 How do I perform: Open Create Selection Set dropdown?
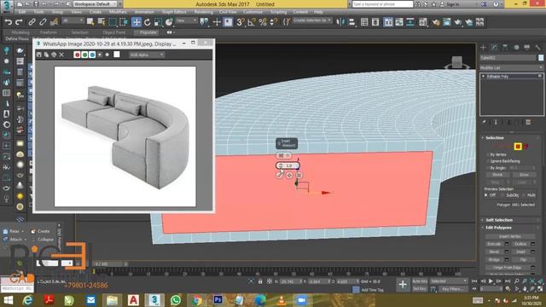coord(312,20)
